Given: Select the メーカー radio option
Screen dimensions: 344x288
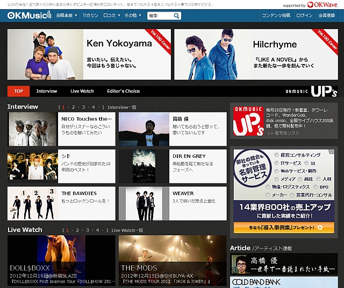Looking at the screenshot, I should (x=268, y=195).
